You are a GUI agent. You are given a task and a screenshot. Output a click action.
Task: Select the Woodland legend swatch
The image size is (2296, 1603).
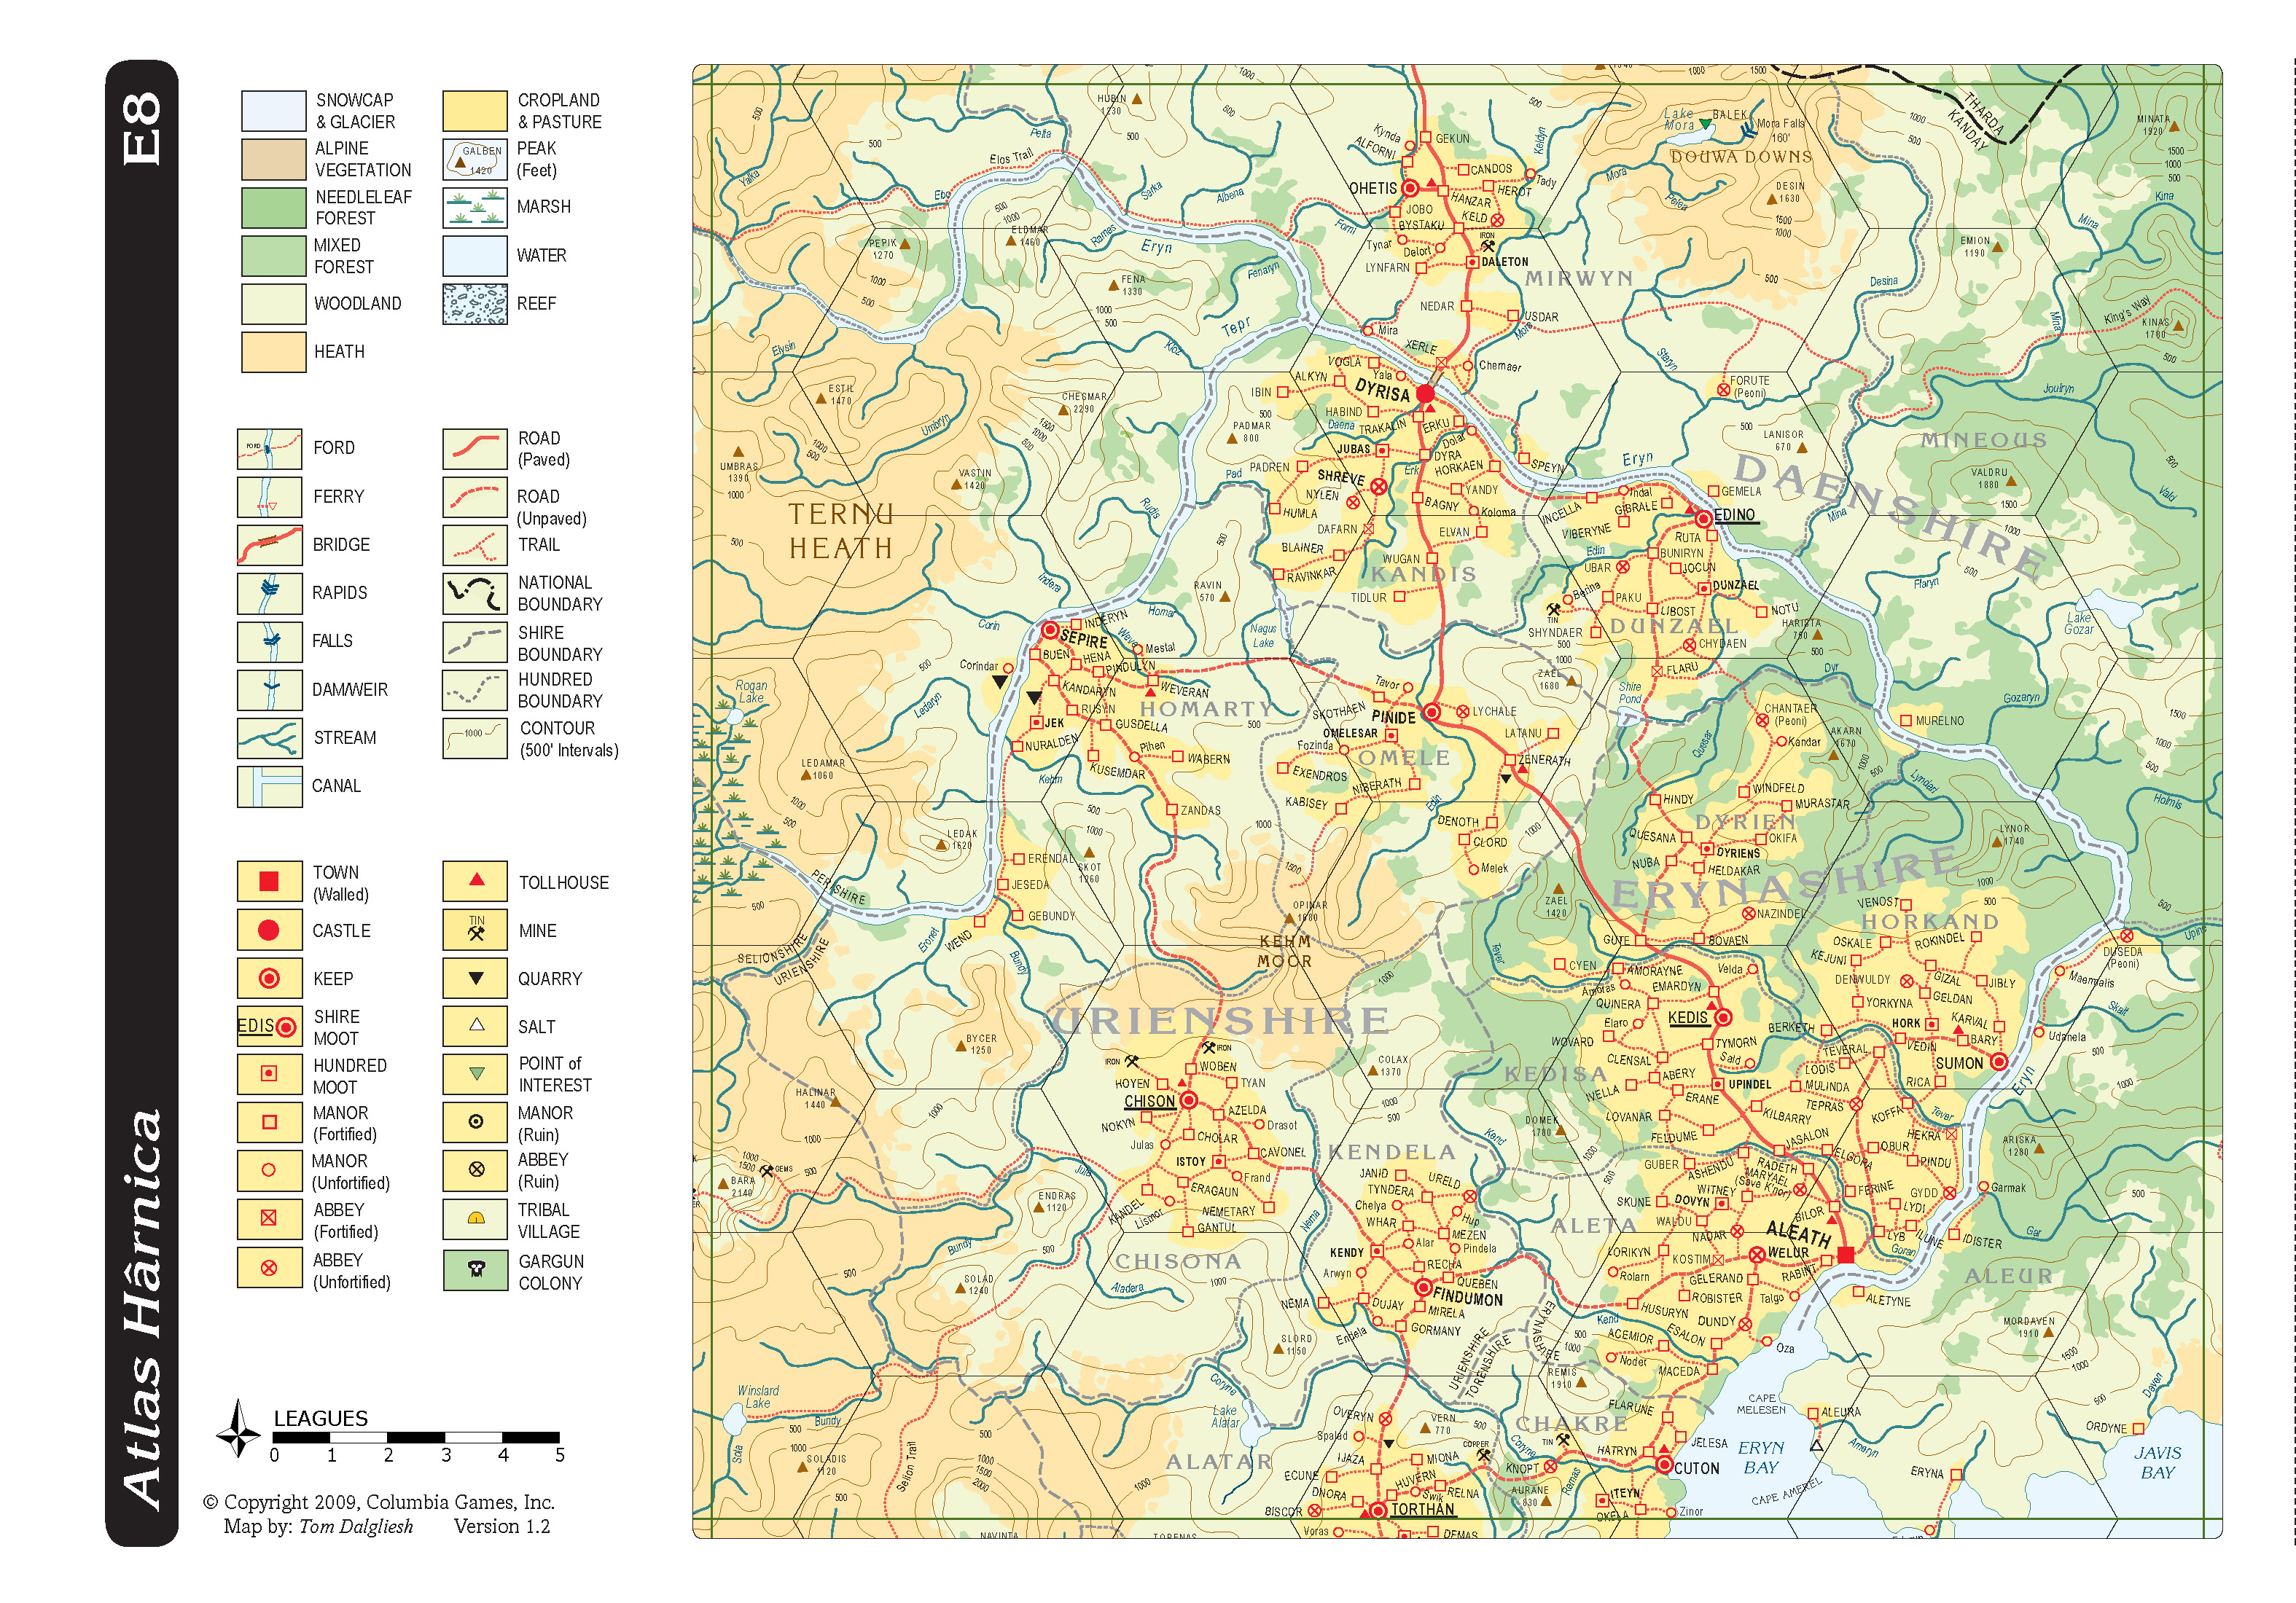(273, 304)
